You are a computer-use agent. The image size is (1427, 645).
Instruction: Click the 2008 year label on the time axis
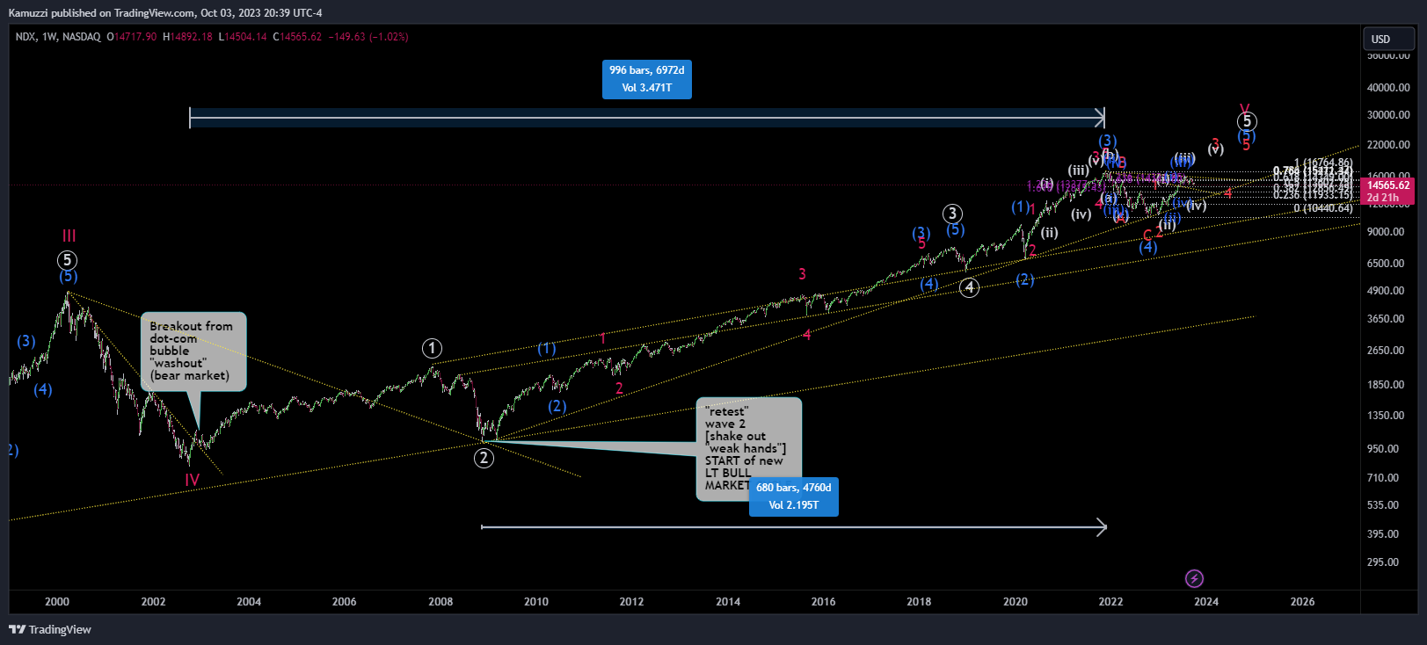point(440,602)
